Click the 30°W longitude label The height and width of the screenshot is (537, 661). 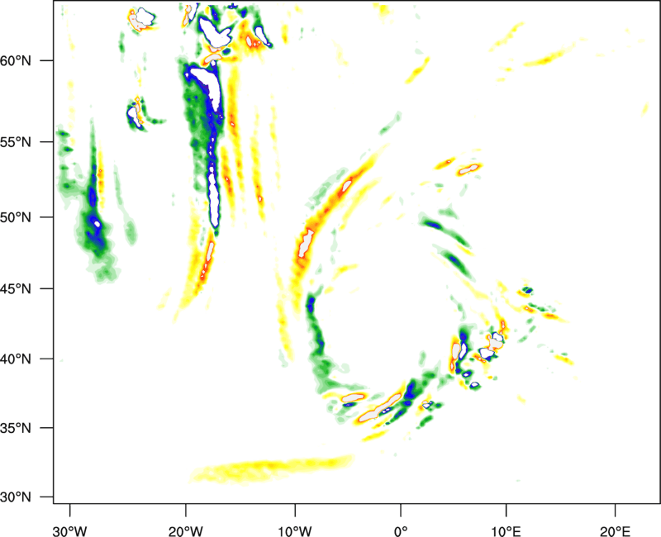pos(69,531)
